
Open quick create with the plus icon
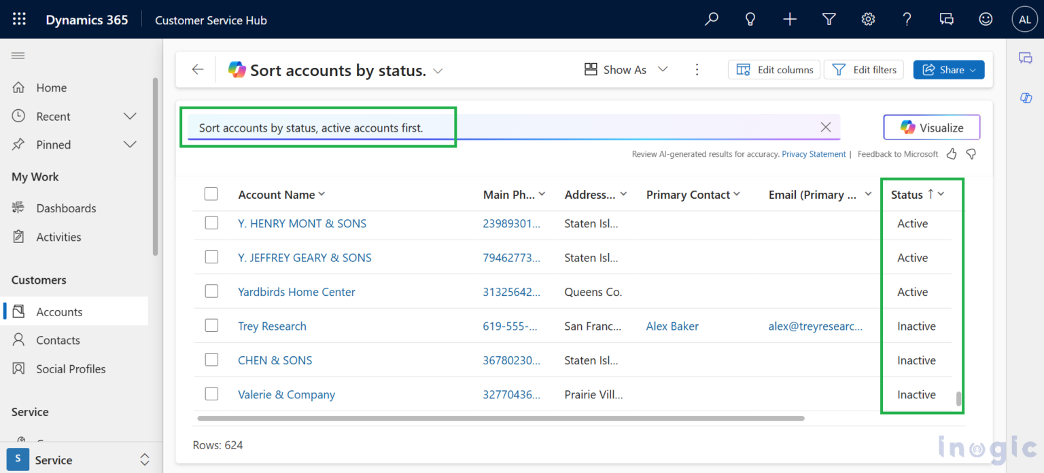pos(789,19)
